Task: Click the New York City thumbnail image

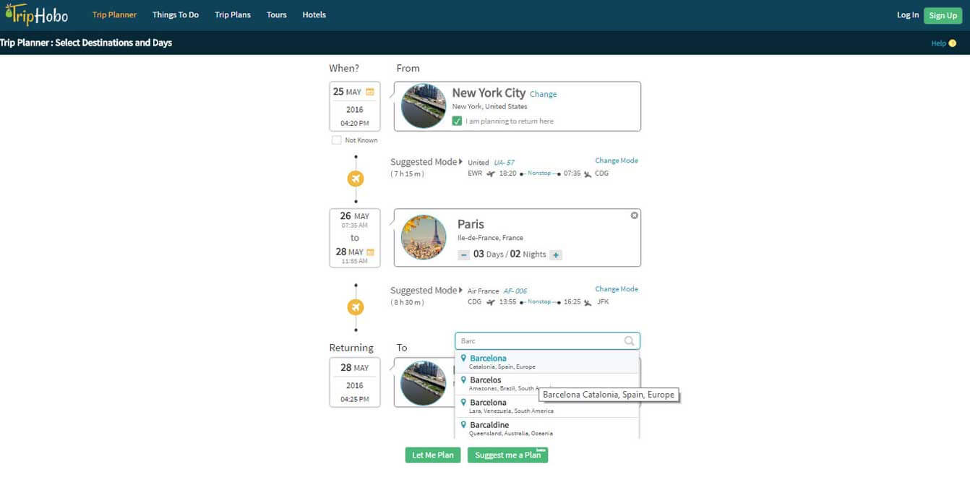Action: point(424,106)
